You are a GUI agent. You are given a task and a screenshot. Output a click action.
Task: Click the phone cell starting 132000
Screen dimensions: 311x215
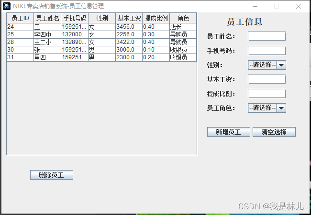point(75,35)
